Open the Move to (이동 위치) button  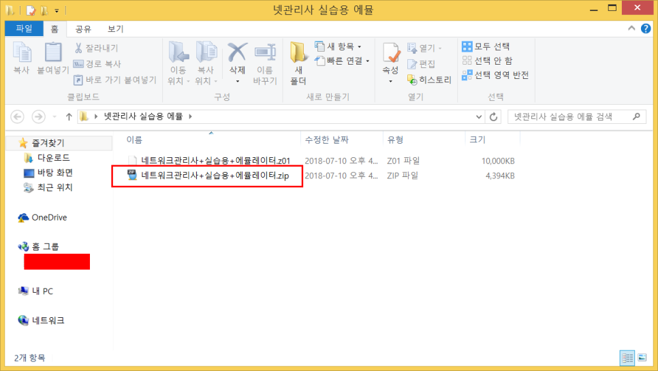click(x=178, y=63)
